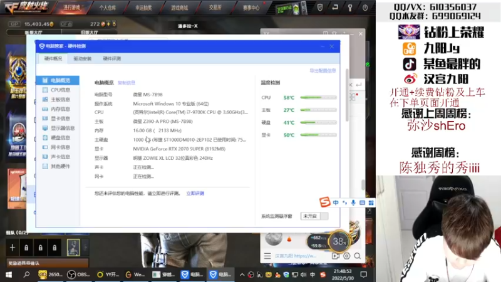
Task: Switch to 硬件概况 tab
Action: point(53,58)
